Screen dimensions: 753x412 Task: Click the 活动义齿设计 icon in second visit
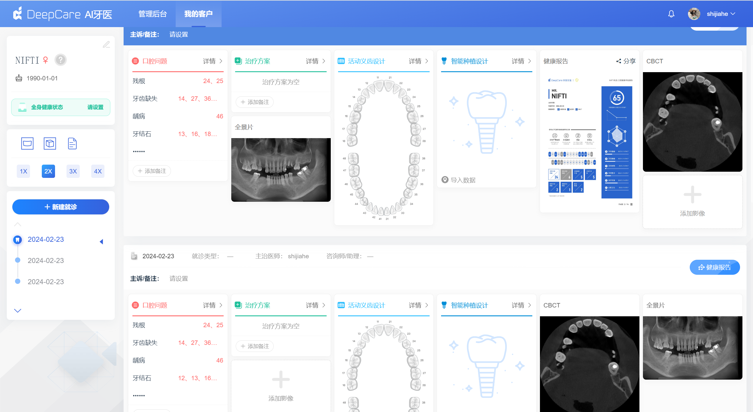tap(341, 305)
